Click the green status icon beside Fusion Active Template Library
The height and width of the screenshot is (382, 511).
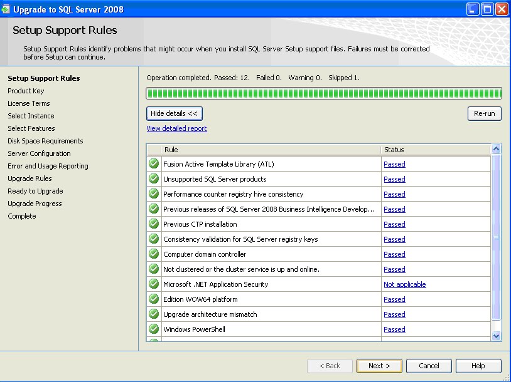pos(154,164)
